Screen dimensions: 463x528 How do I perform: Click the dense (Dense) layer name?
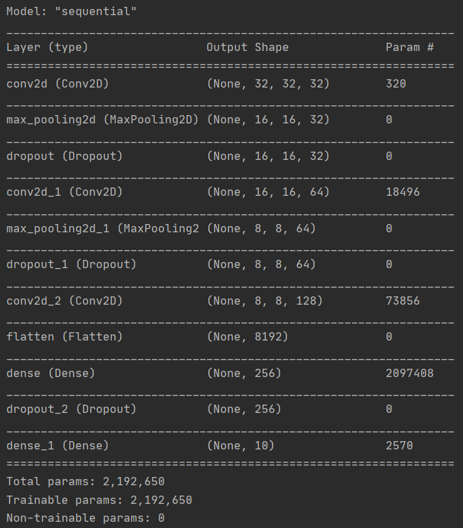pyautogui.click(x=50, y=373)
